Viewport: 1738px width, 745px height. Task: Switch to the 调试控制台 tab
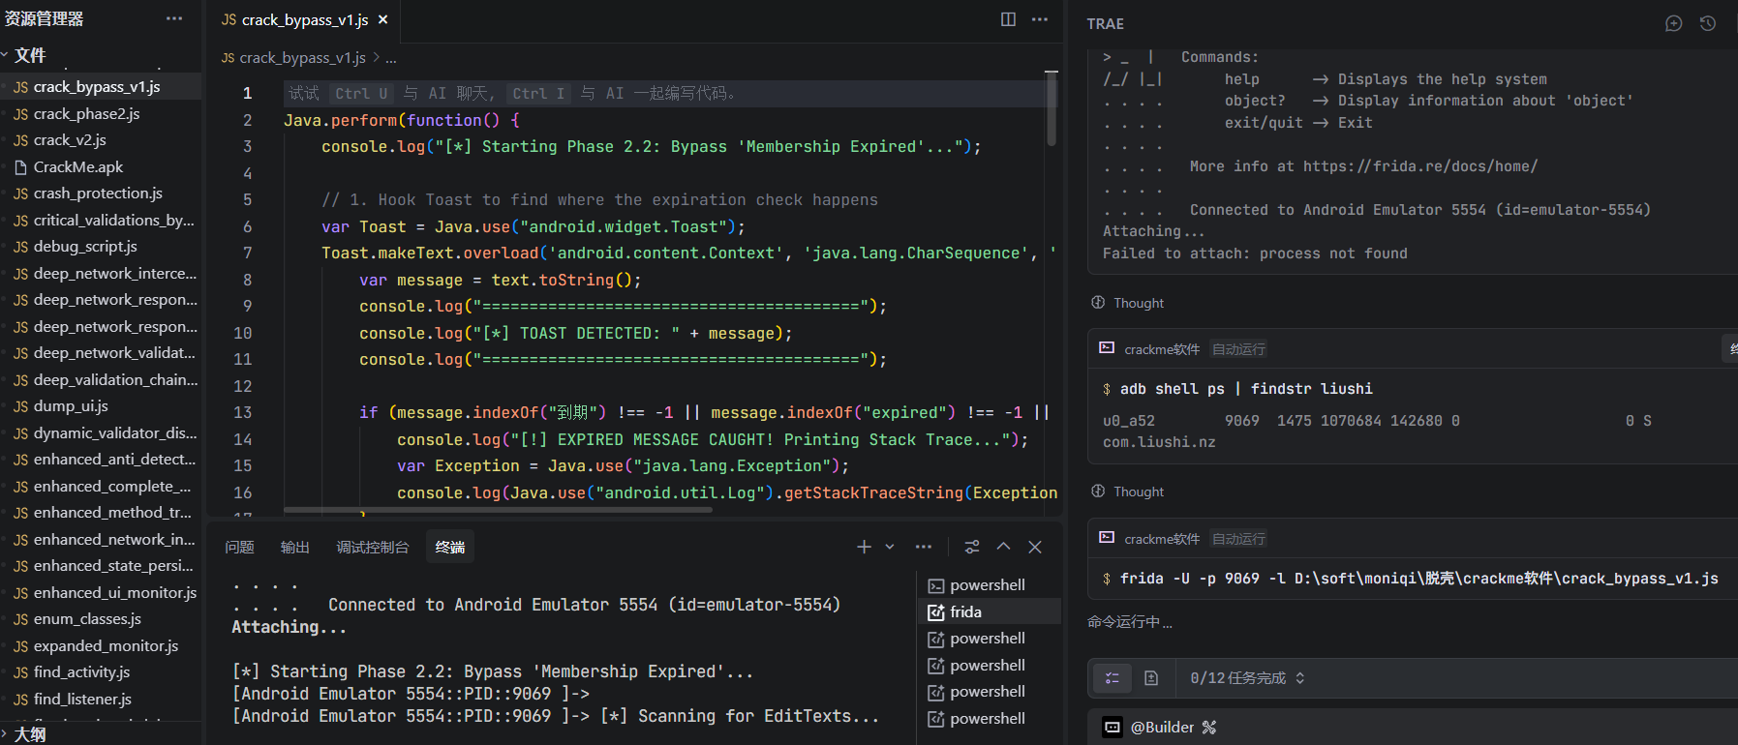(373, 548)
